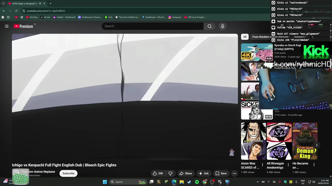Screen dimensions: 332x186
Task: Click the address bar URL
Action: [46, 11]
